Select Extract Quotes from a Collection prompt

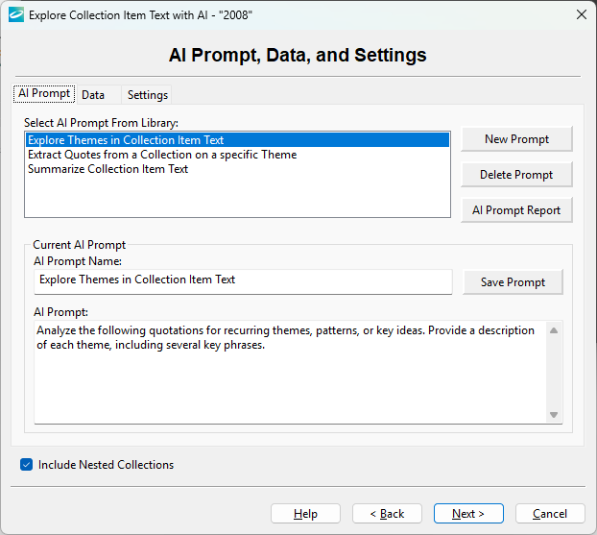(x=161, y=155)
